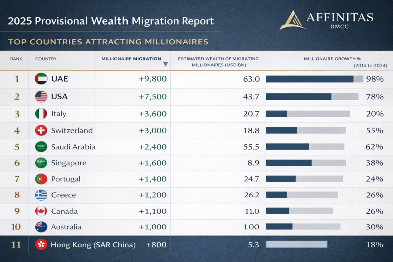The image size is (393, 262).
Task: Click the Switzerland country name
Action: (72, 130)
